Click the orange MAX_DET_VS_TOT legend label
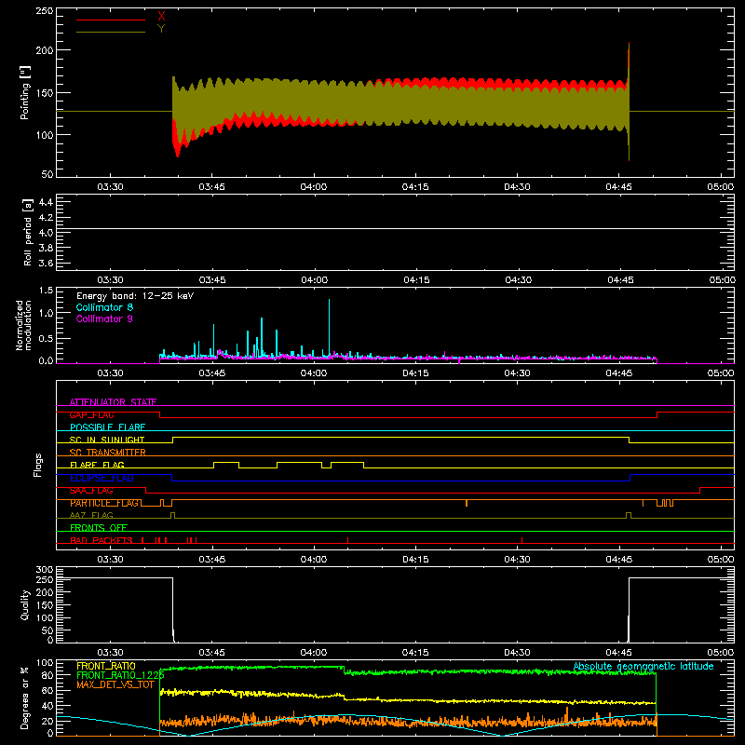 pyautogui.click(x=115, y=684)
